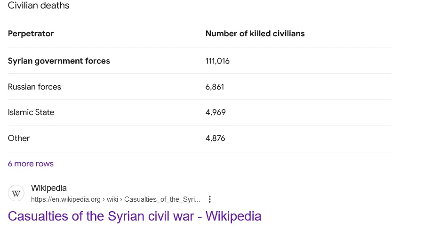Viewport: 439px width, 230px height.
Task: Click the Wikipedia source name
Action: [49, 188]
